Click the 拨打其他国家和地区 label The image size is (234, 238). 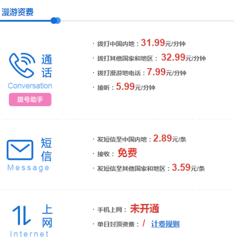(125, 59)
